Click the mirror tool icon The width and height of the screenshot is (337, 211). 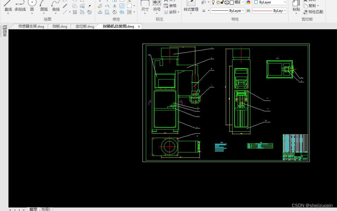115,6
